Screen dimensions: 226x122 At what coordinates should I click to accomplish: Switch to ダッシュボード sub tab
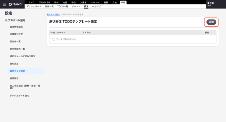tap(34, 6)
